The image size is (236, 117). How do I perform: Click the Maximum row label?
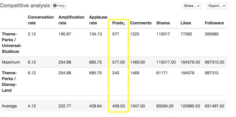(x=11, y=62)
